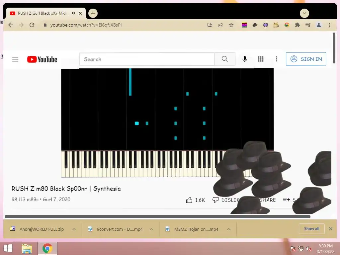Screen dimensions: 340x255
Task: Open the taskbar clock and date
Action: pyautogui.click(x=325, y=249)
